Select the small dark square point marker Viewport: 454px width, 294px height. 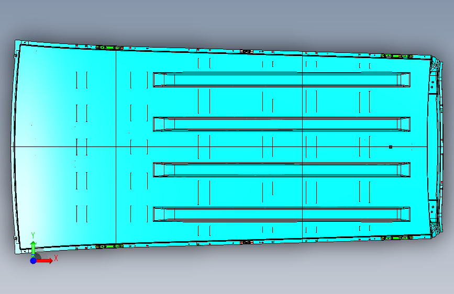[391, 147]
